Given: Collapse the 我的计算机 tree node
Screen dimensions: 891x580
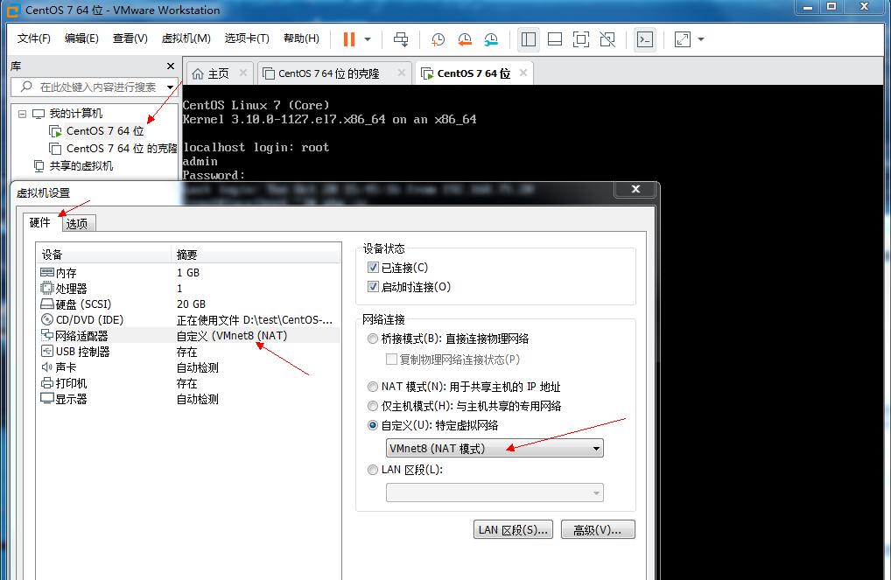Looking at the screenshot, I should point(22,114).
